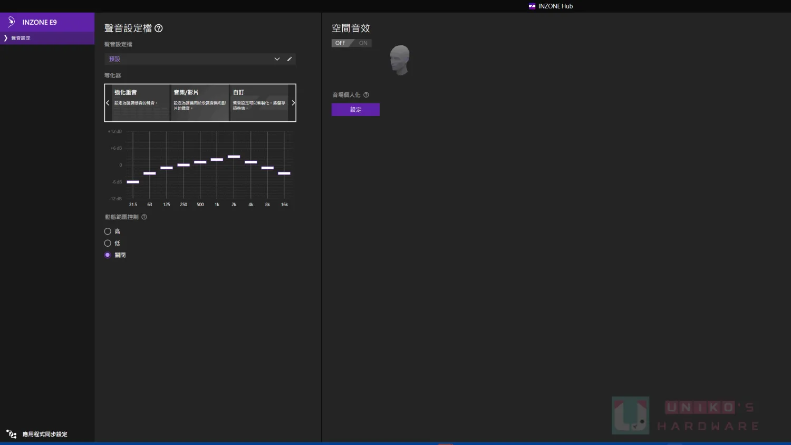Open 應用程式同步設定 link
This screenshot has width=791, height=445.
[x=45, y=434]
